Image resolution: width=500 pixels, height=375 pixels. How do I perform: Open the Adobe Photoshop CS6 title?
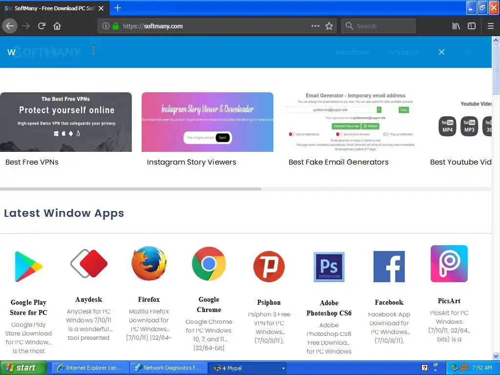click(x=329, y=308)
